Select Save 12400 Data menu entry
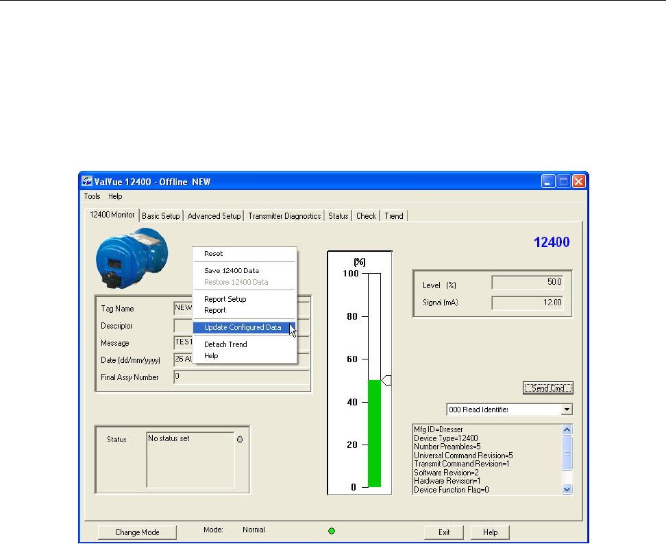 244,270
